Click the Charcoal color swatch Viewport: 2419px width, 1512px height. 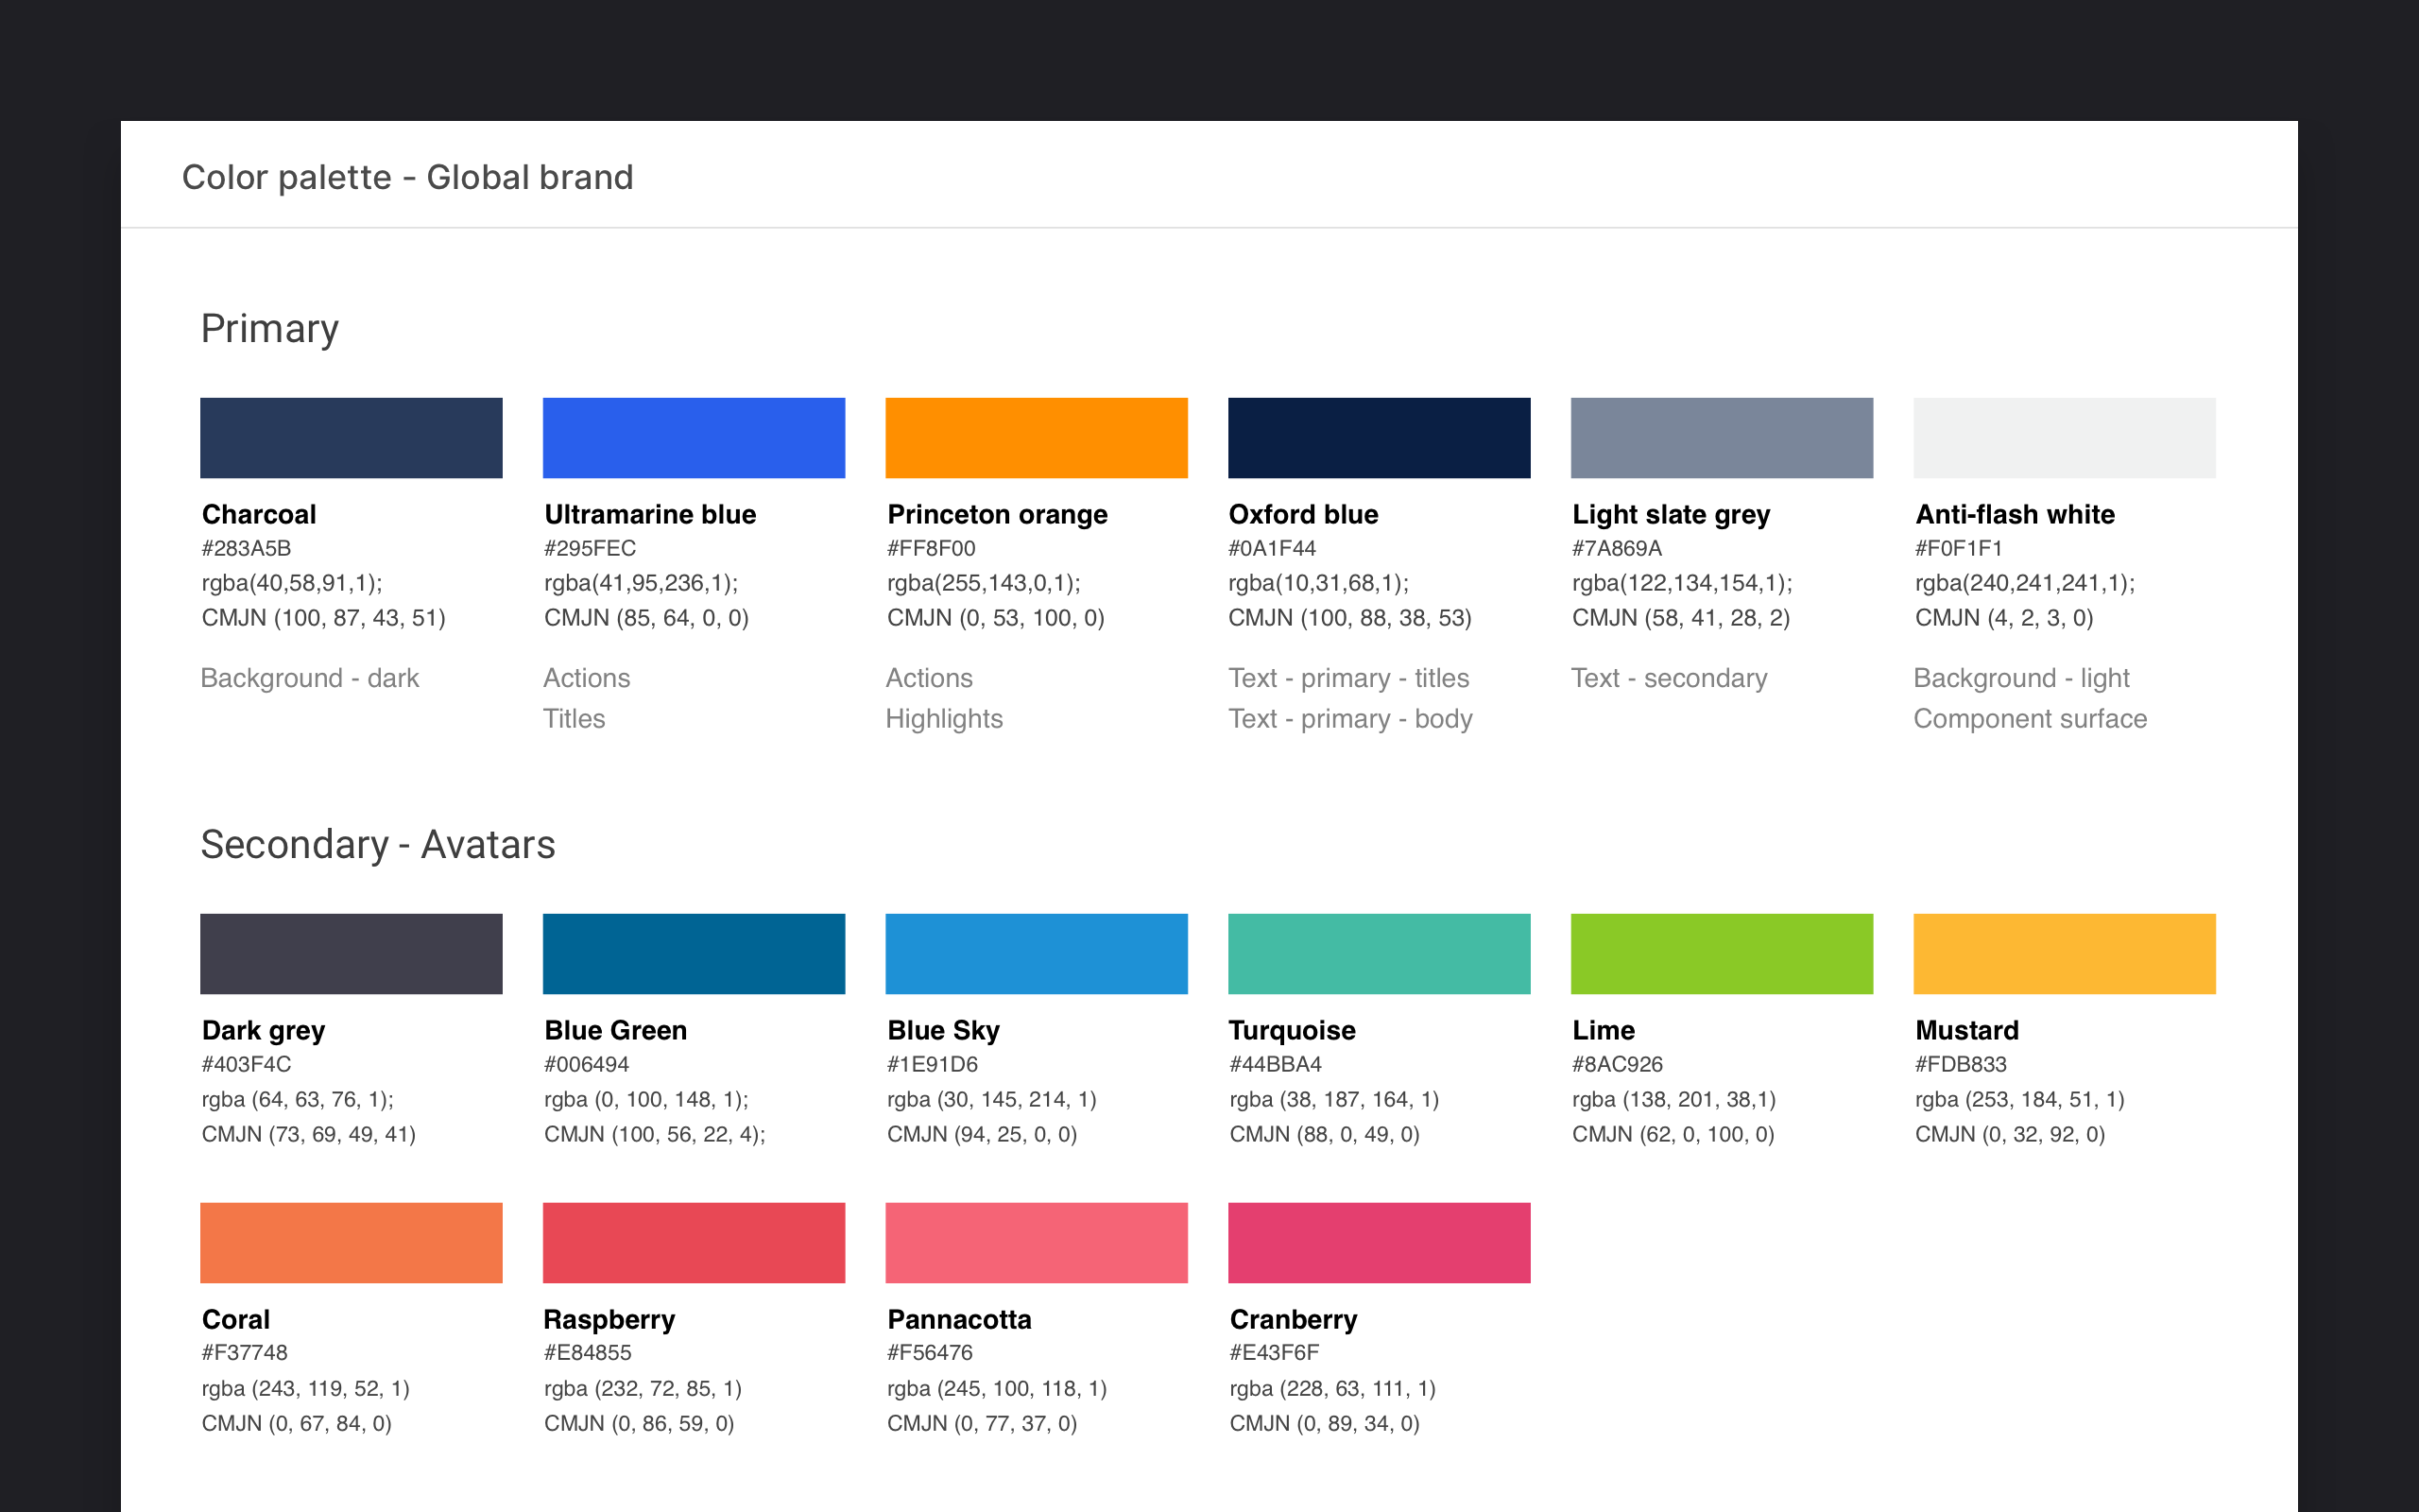(351, 438)
